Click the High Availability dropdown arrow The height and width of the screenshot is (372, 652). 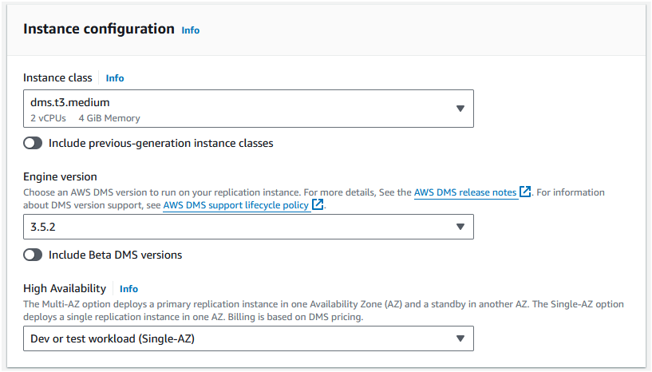click(x=460, y=338)
